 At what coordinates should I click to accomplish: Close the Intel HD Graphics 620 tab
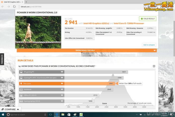coord(22,2)
